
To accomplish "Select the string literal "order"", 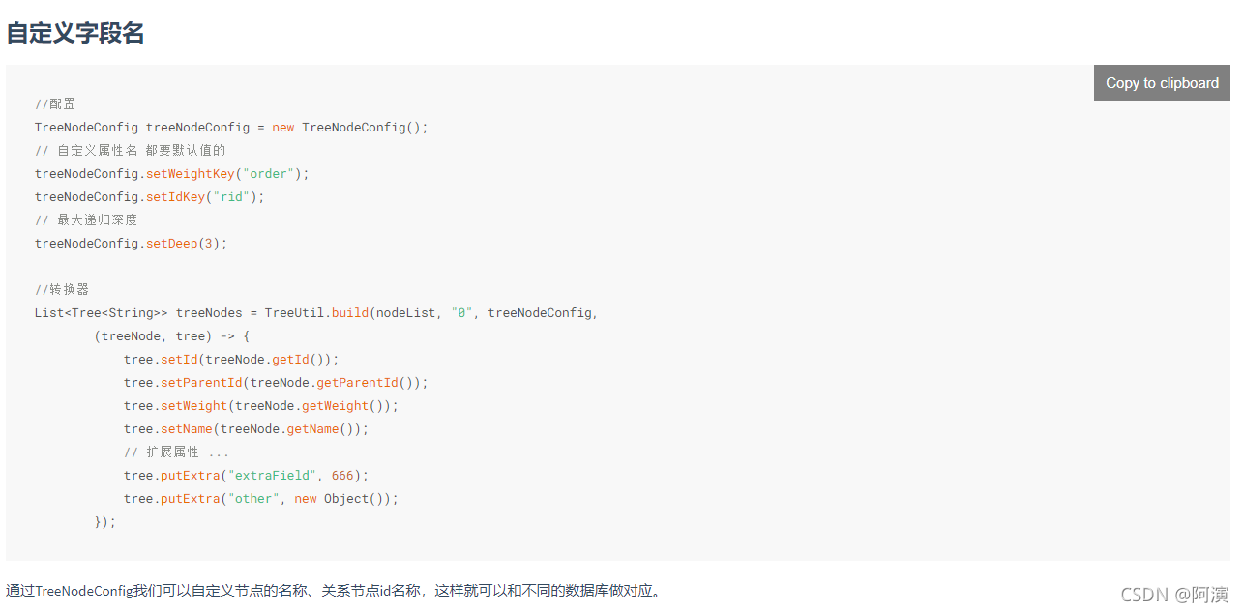I will (x=267, y=173).
